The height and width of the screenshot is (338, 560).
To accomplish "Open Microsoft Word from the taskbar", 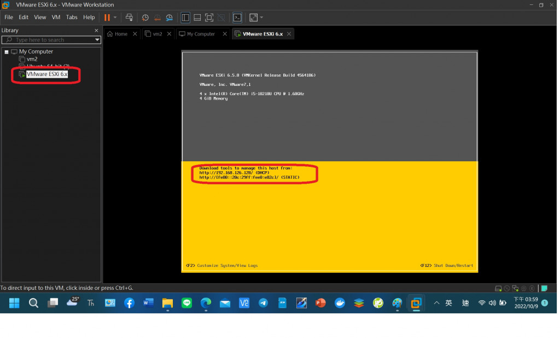I will tap(148, 304).
